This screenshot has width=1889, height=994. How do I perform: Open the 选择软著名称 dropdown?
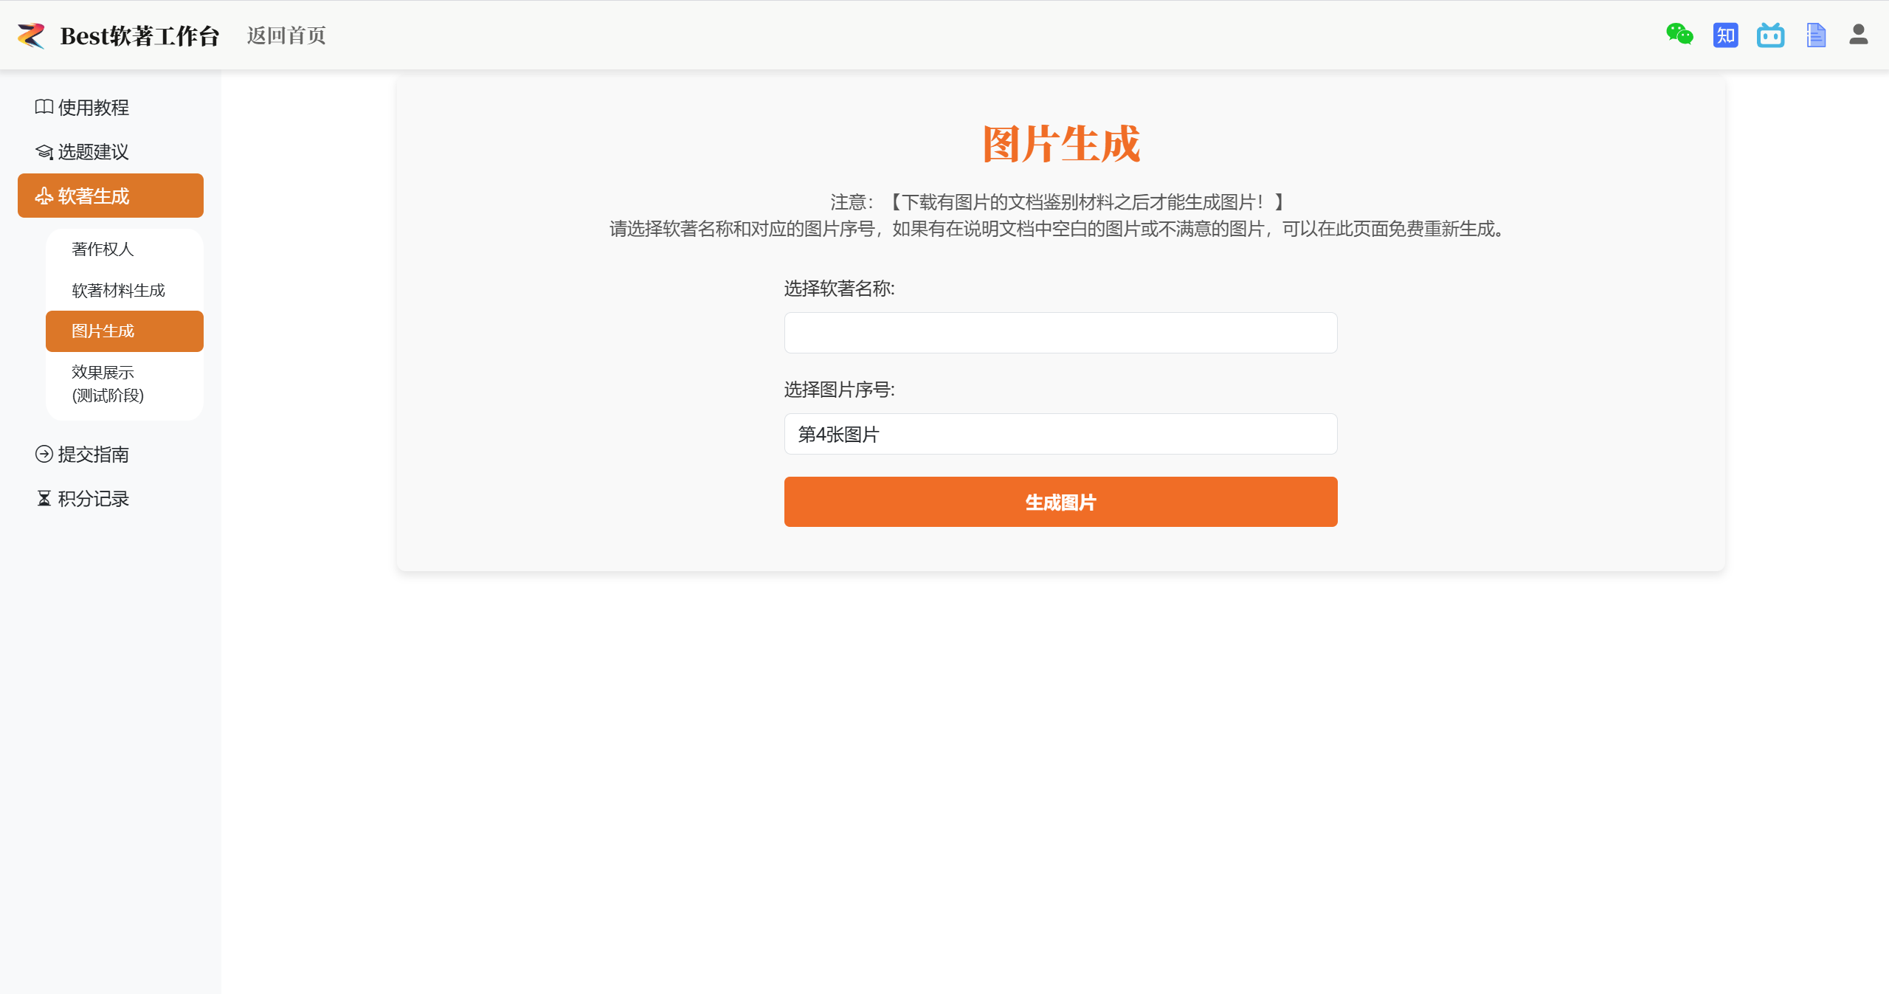click(1060, 333)
